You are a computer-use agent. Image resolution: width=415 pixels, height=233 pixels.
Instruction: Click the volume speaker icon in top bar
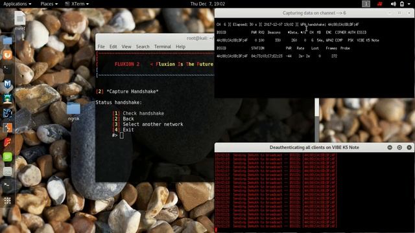pos(394,4)
